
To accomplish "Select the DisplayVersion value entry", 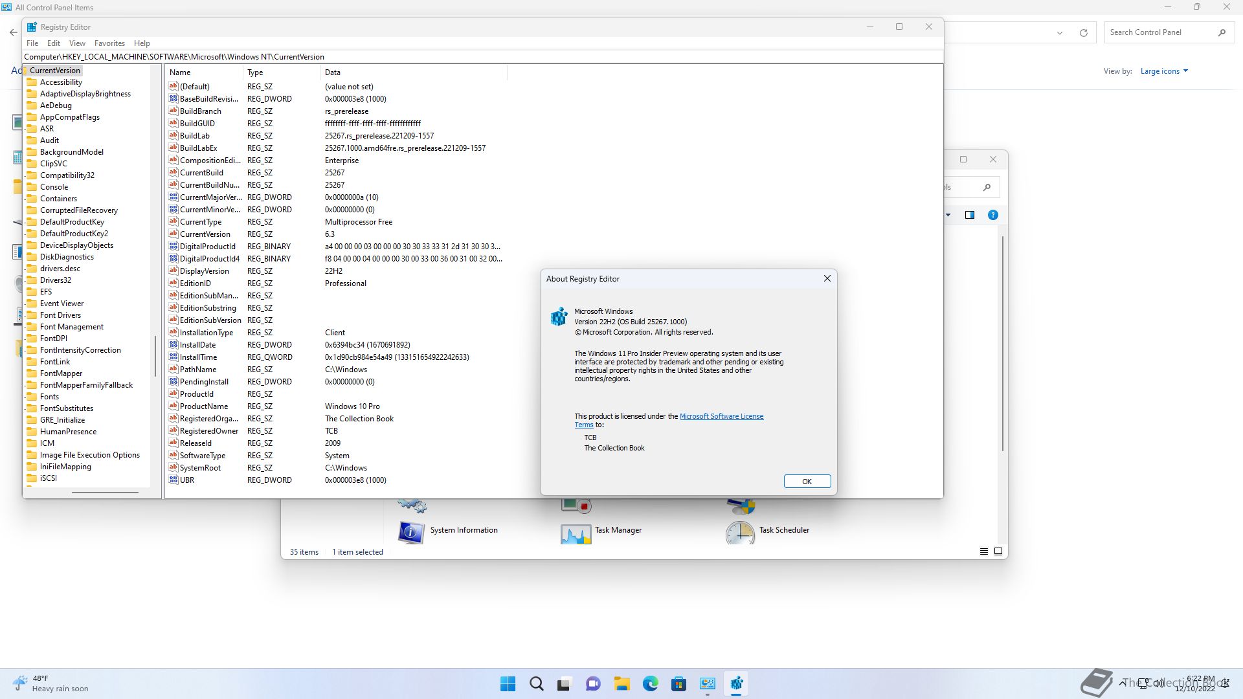I will [x=205, y=271].
